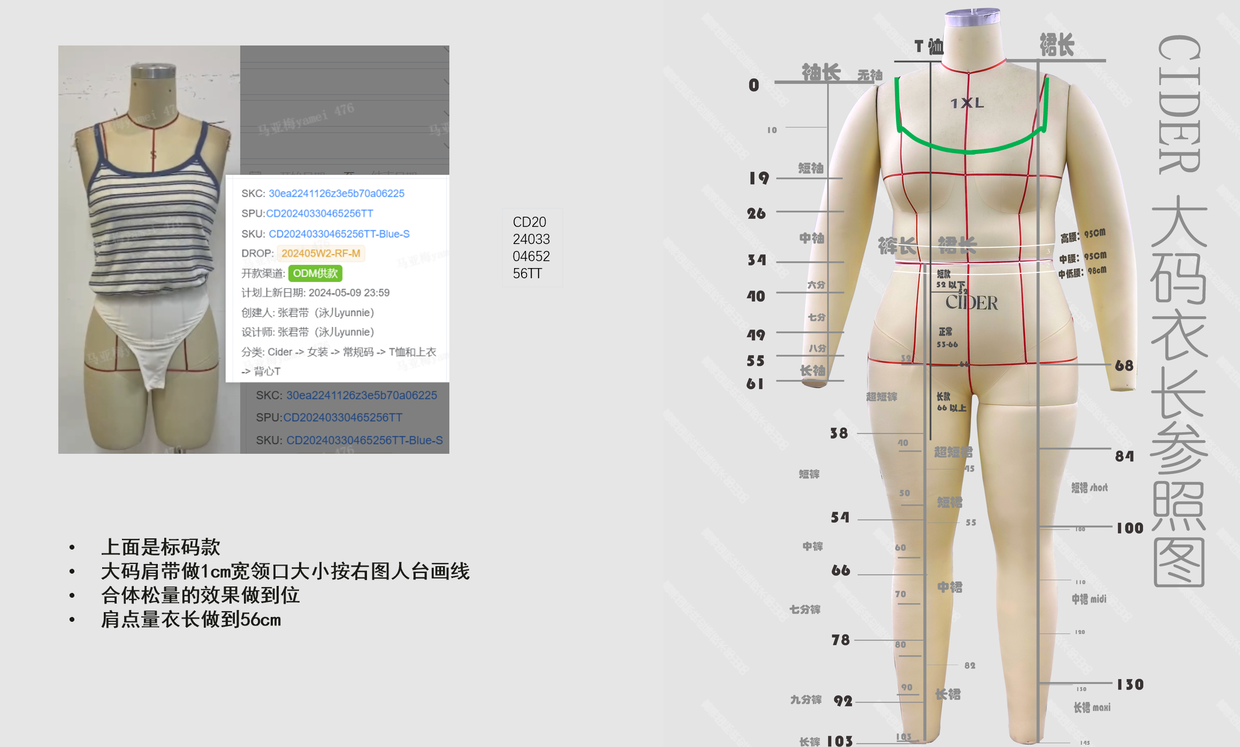Screen dimensions: 1240x747
Task: Click the CD2024033046525 6TT text box
Action: [x=531, y=248]
